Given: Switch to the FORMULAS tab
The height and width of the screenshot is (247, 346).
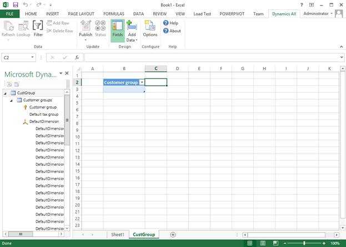Looking at the screenshot, I should (x=114, y=14).
